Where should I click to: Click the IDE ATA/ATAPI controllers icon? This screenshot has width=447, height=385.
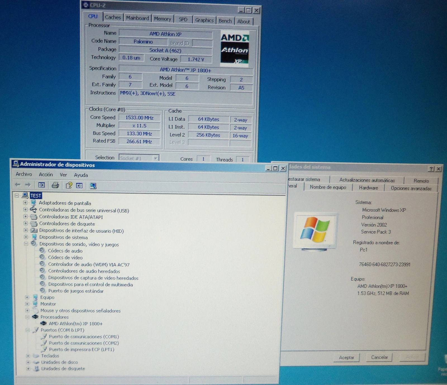coord(34,216)
